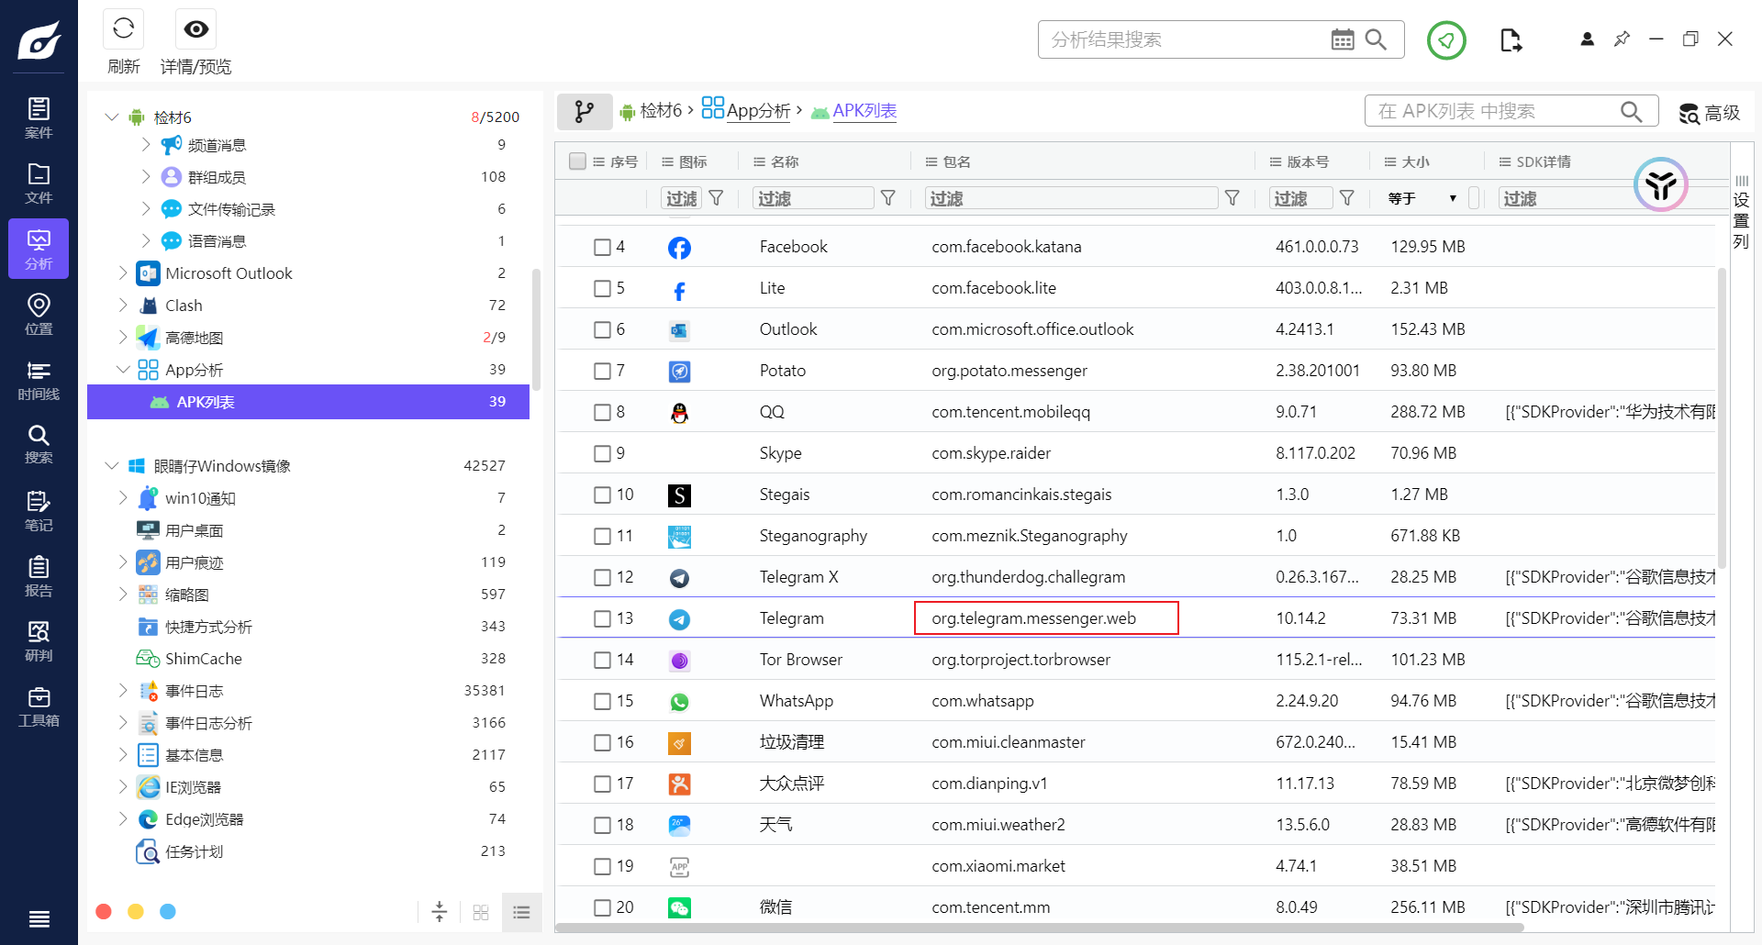Open the 笔记 (notes) sidebar section

[39, 510]
